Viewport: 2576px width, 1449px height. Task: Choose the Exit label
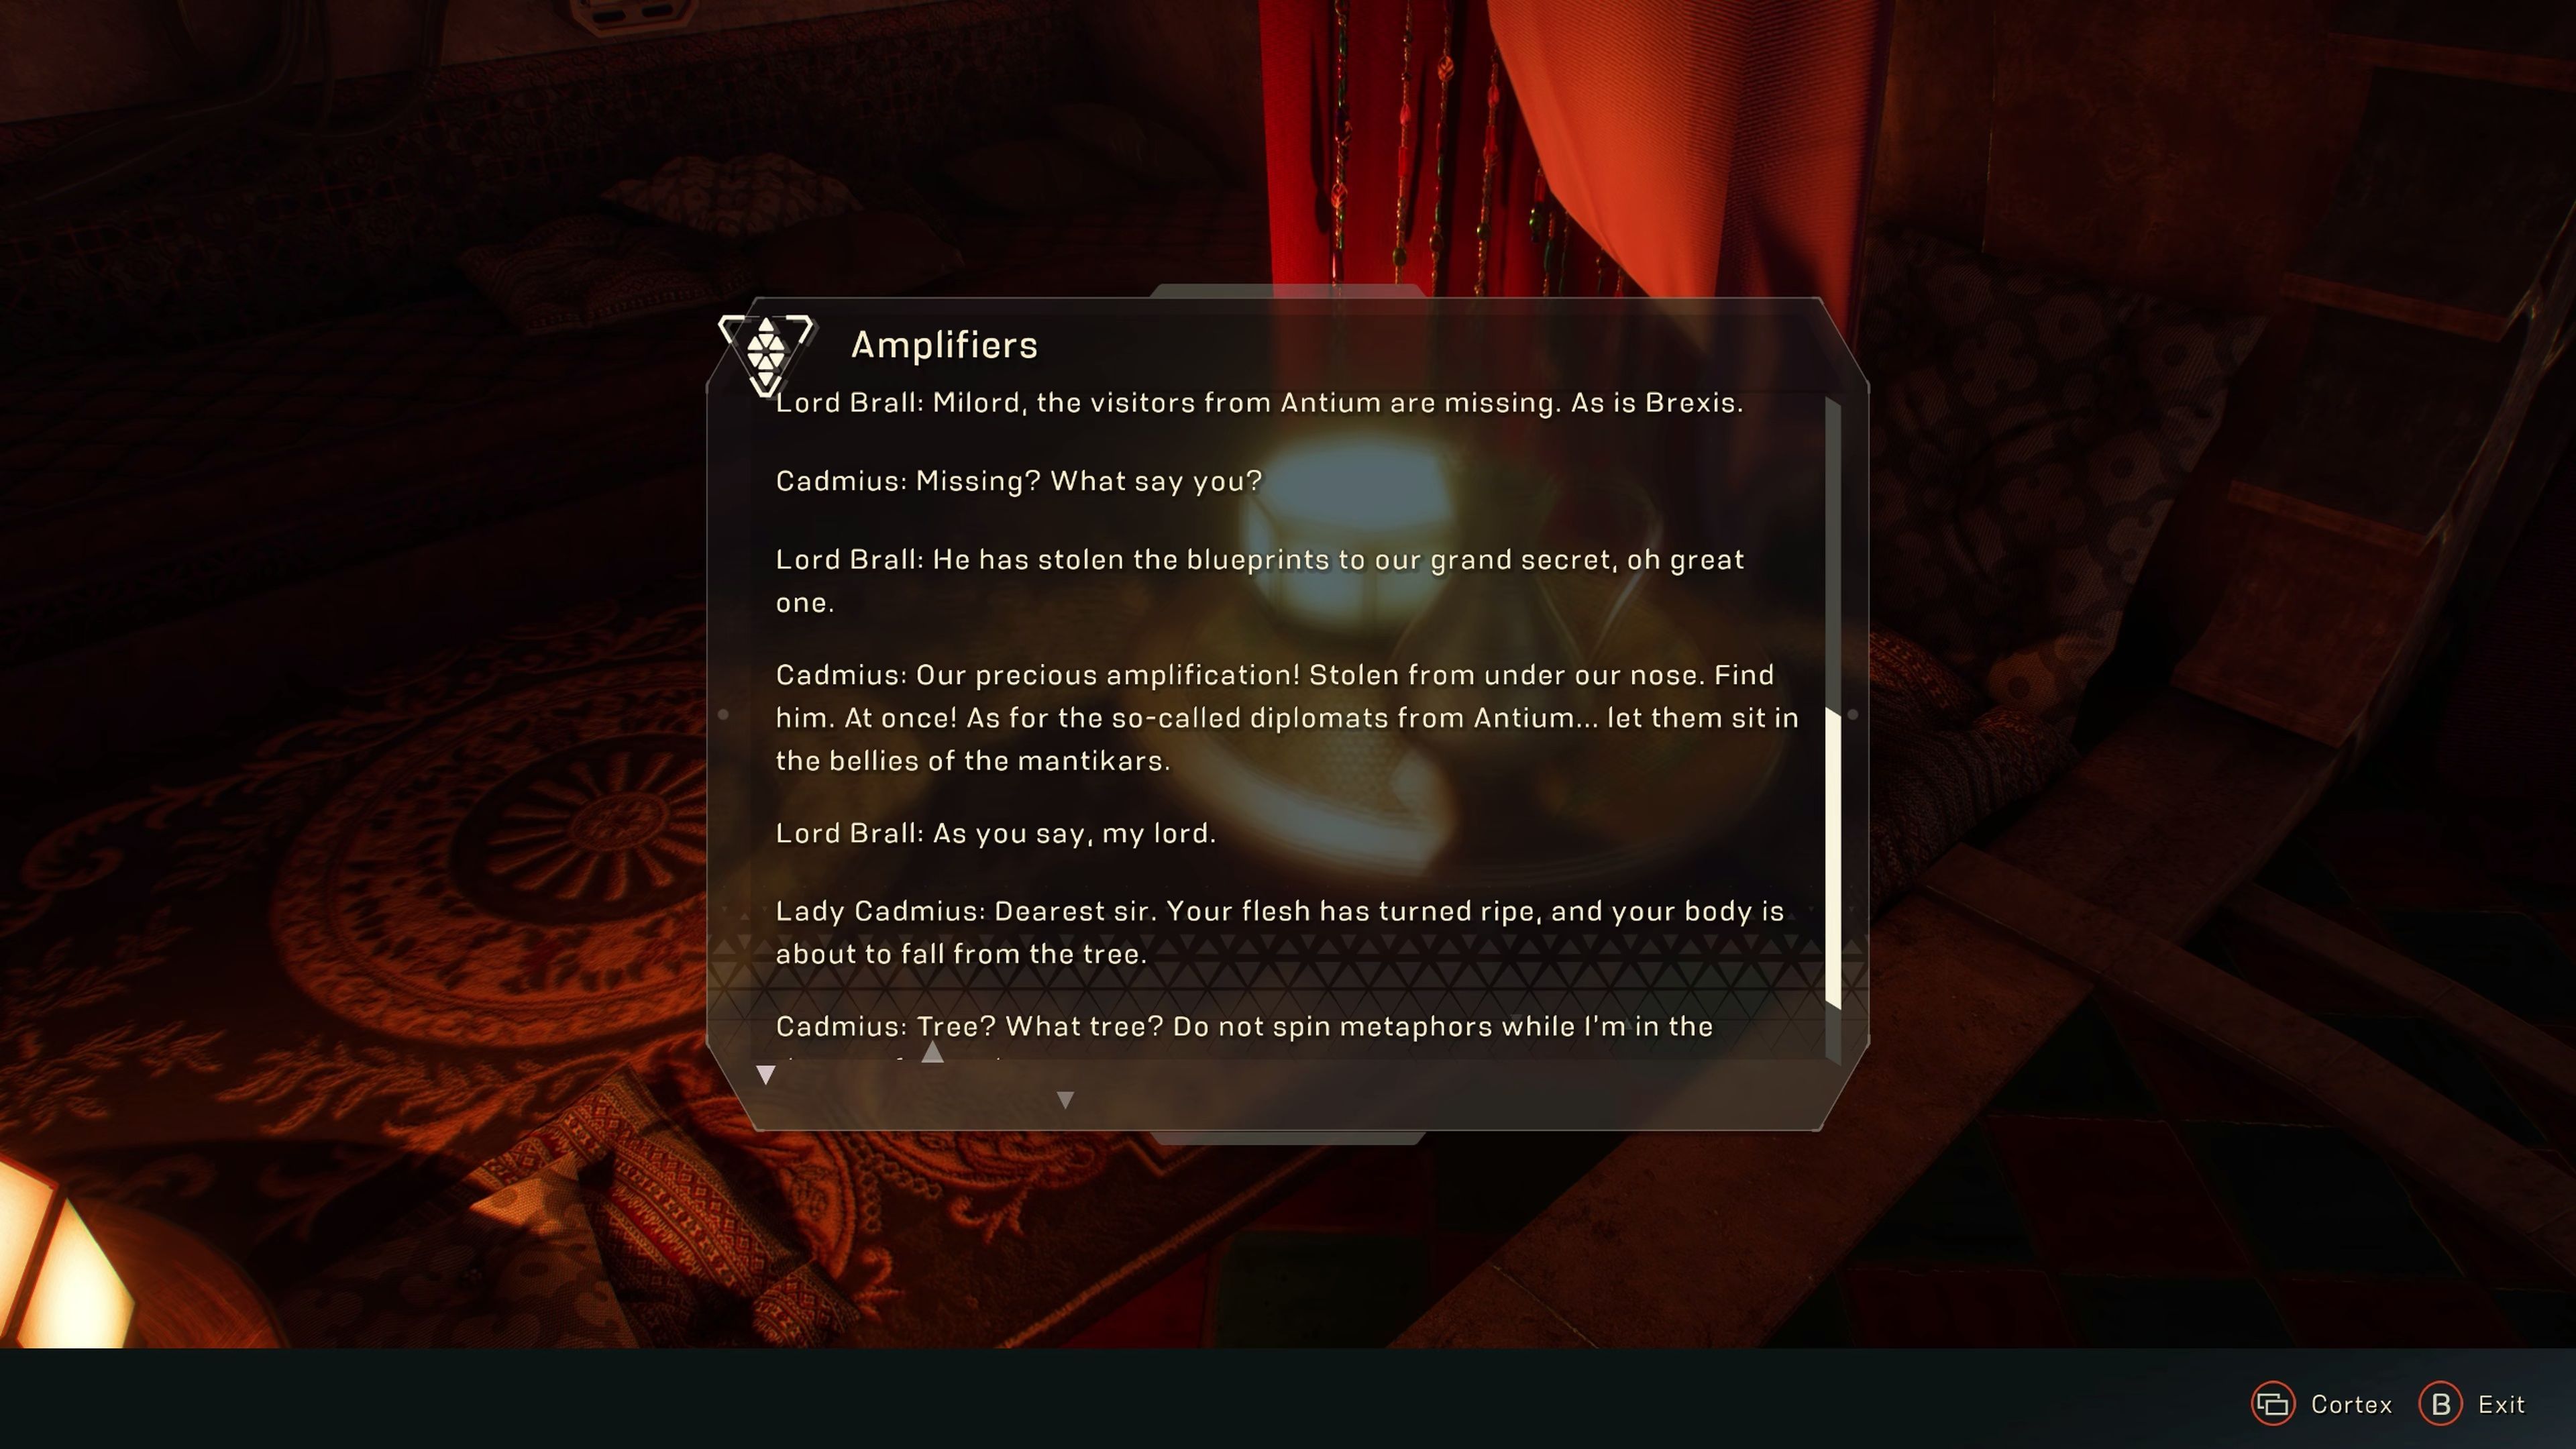[x=2501, y=1405]
